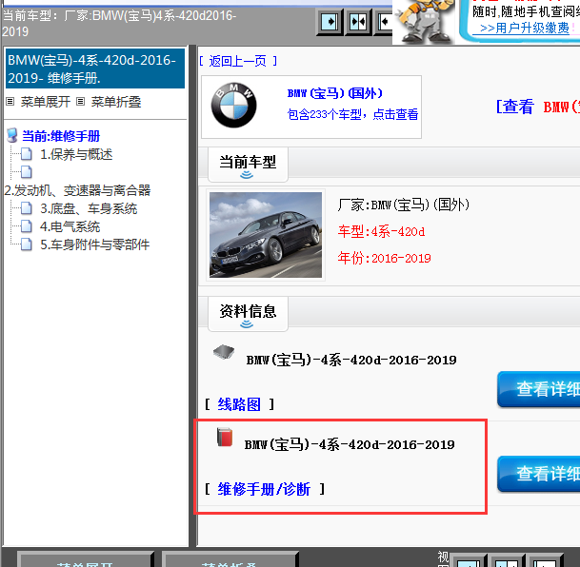This screenshot has height=567, width=580.
Task: Click the red book icon for 维修手册
Action: (225, 438)
